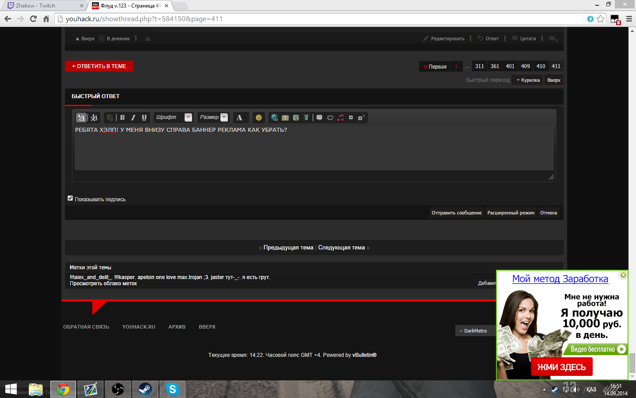The image size is (636, 398).
Task: Toggle underline formatting
Action: coord(144,118)
